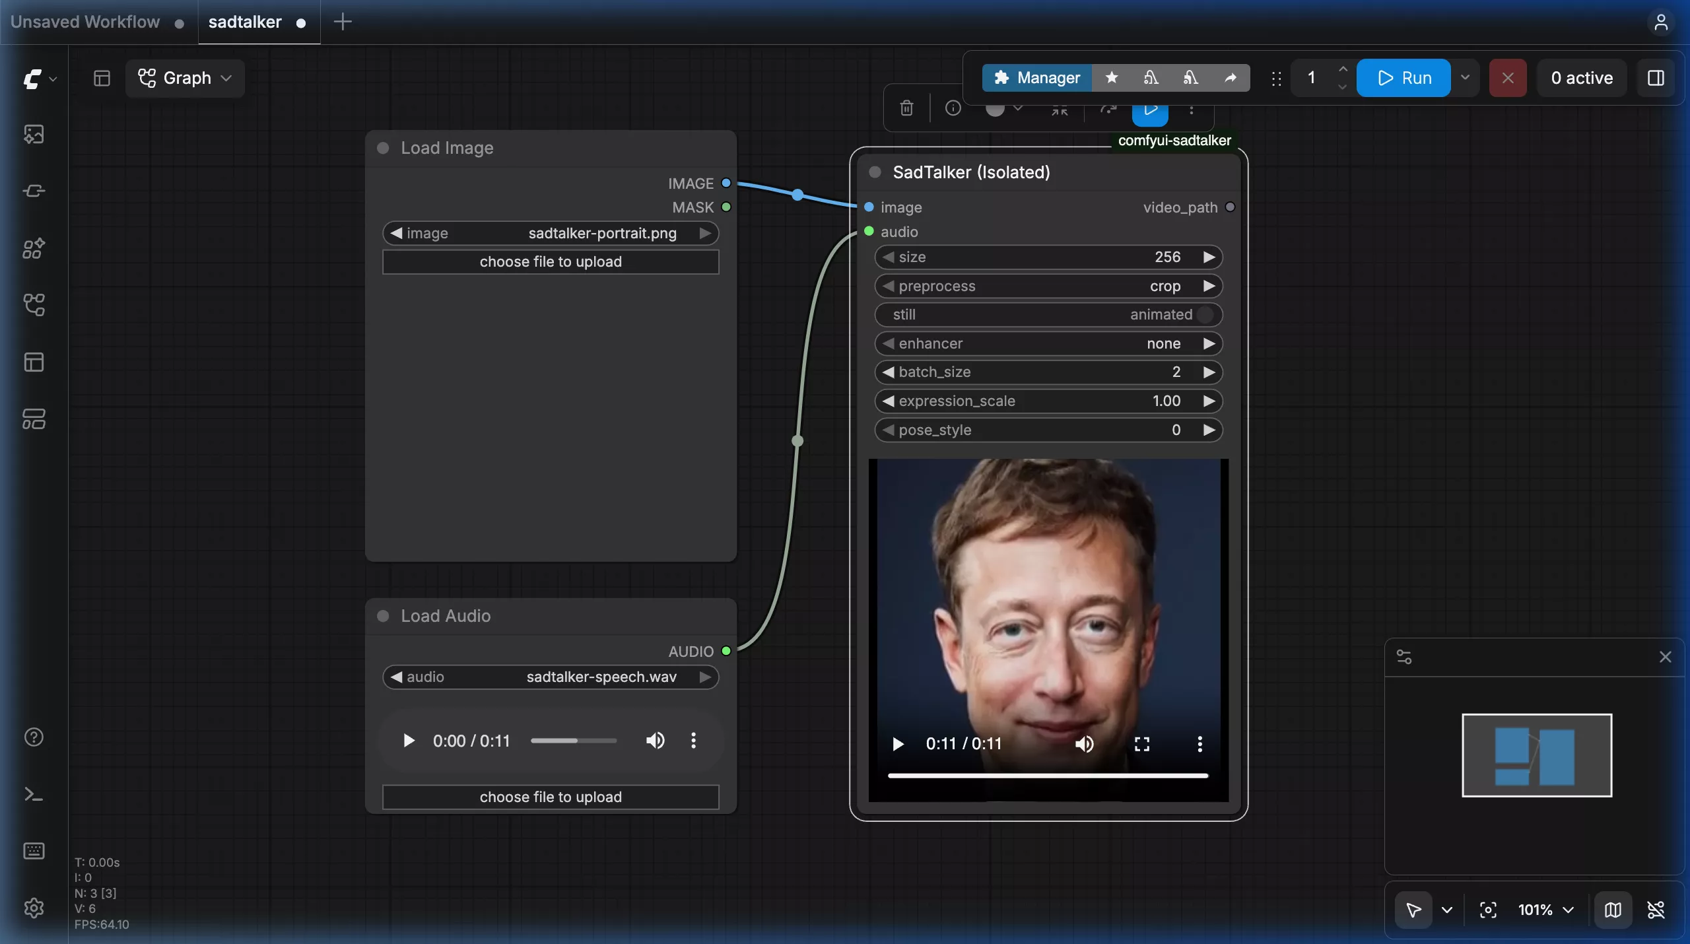Collapse the SadTalker node dot
Viewport: 1690px width, 944px height.
[875, 172]
